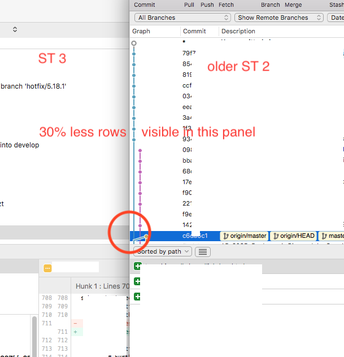Open the Show Remote Branches dropdown
Screen dimensions: 344x357
279,18
